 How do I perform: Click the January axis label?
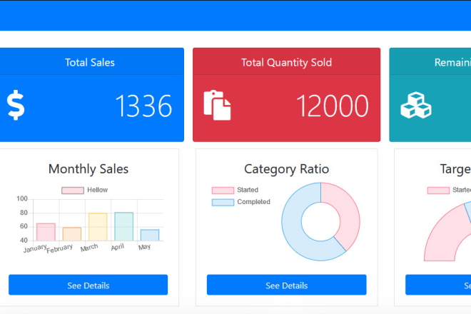(x=35, y=248)
